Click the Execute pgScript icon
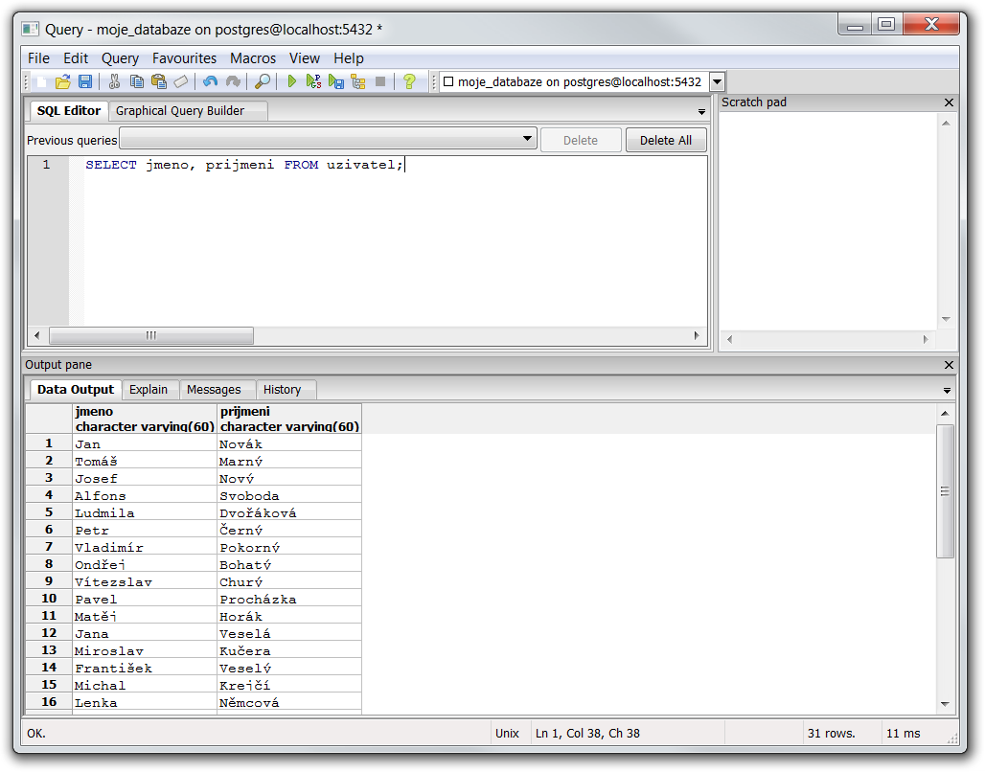 click(x=313, y=82)
